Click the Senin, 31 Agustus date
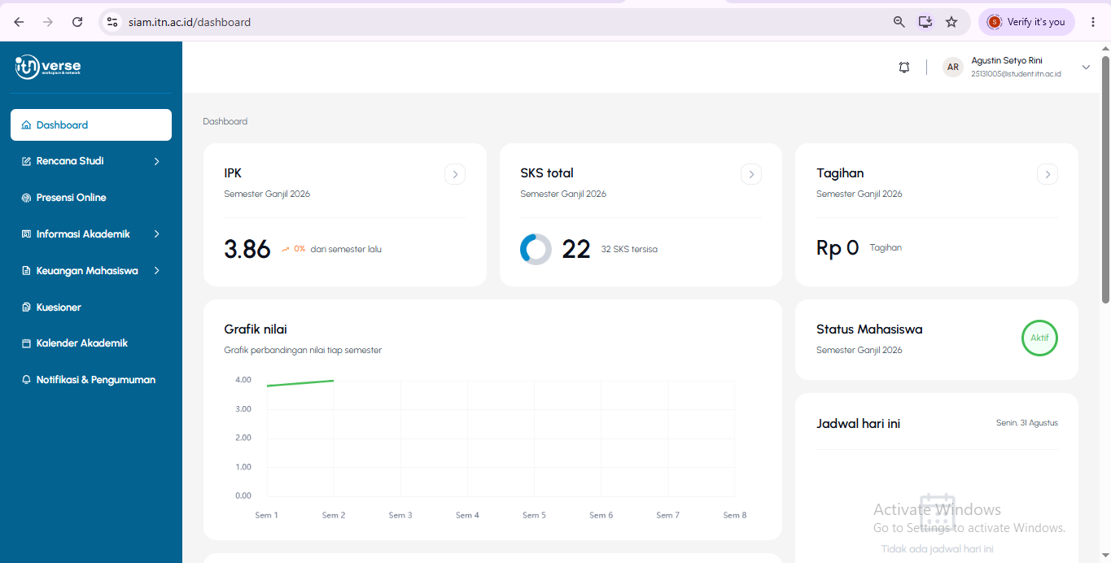Viewport: 1111px width, 563px height. point(1027,423)
